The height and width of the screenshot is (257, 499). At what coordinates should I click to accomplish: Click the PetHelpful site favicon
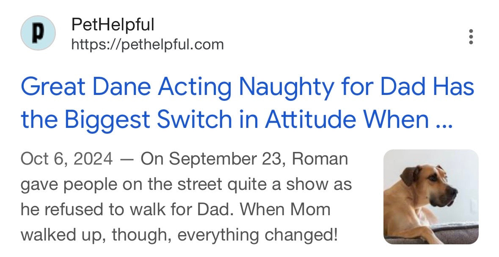[x=38, y=33]
